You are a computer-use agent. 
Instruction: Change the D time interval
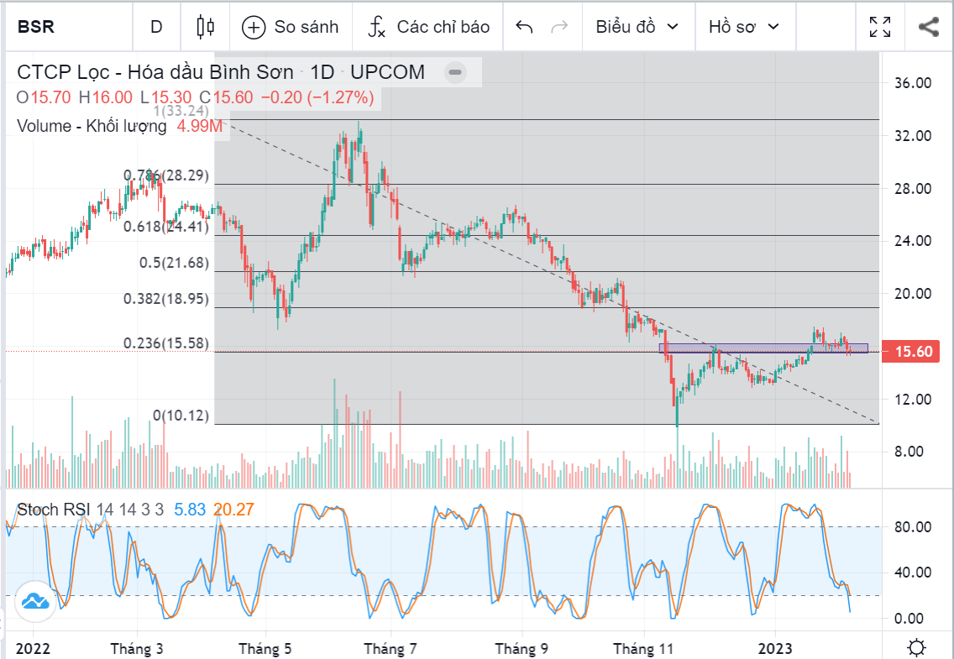pos(156,27)
